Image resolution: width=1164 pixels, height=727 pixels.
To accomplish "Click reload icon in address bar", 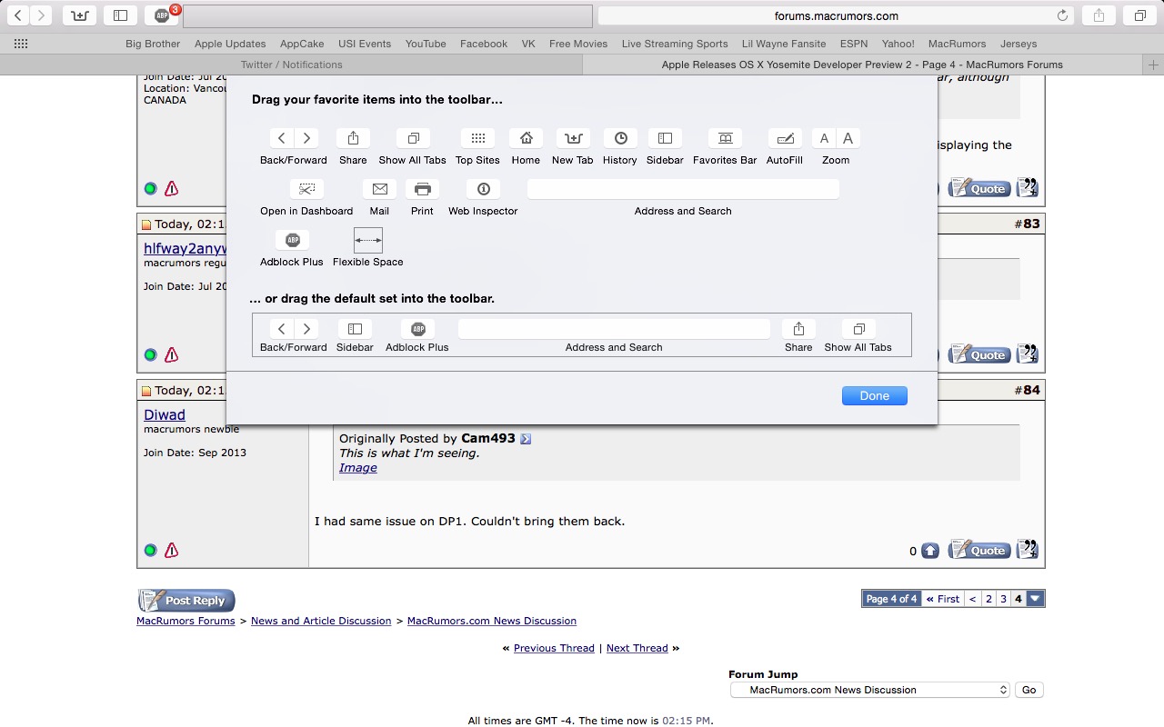I will 1062,15.
